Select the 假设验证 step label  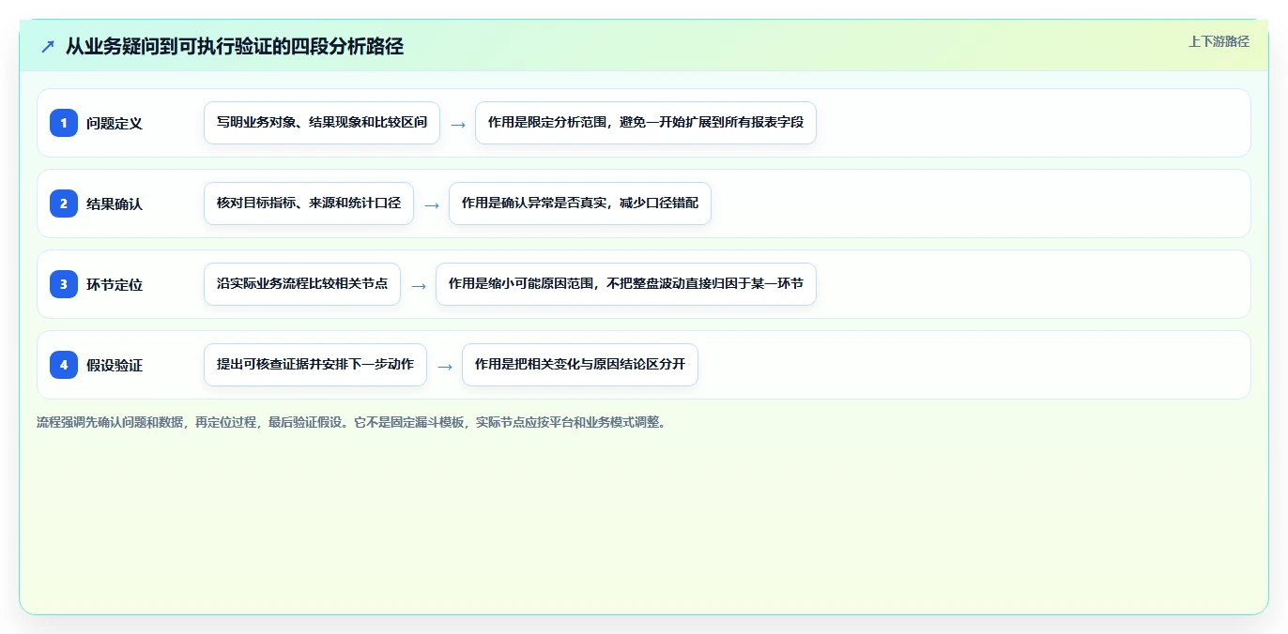pyautogui.click(x=115, y=365)
